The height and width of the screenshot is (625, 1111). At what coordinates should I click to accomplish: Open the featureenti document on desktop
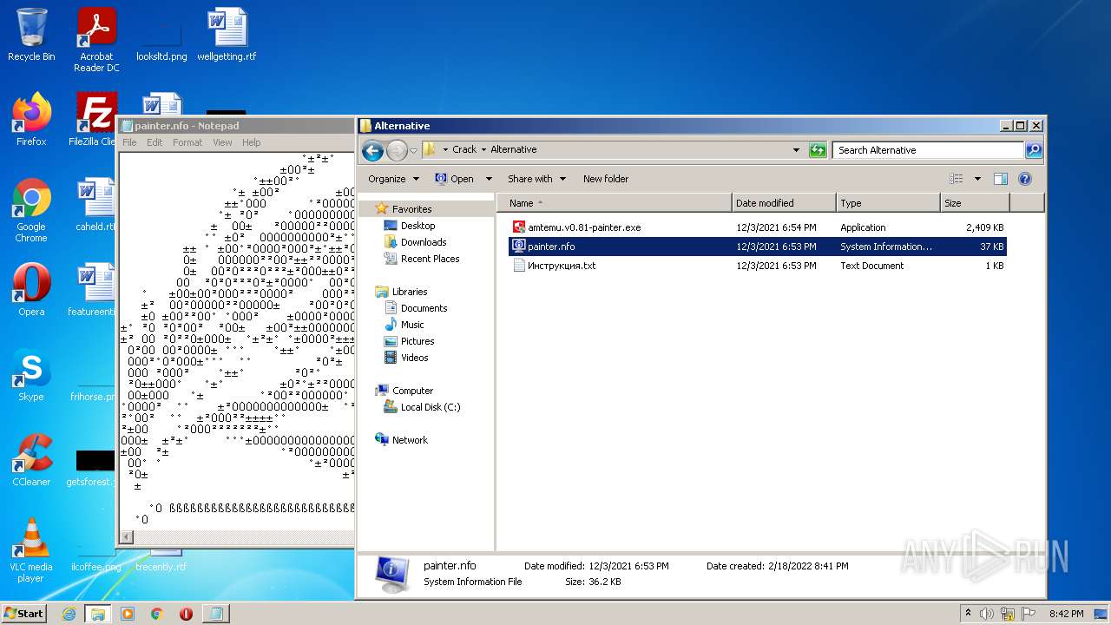[x=94, y=290]
